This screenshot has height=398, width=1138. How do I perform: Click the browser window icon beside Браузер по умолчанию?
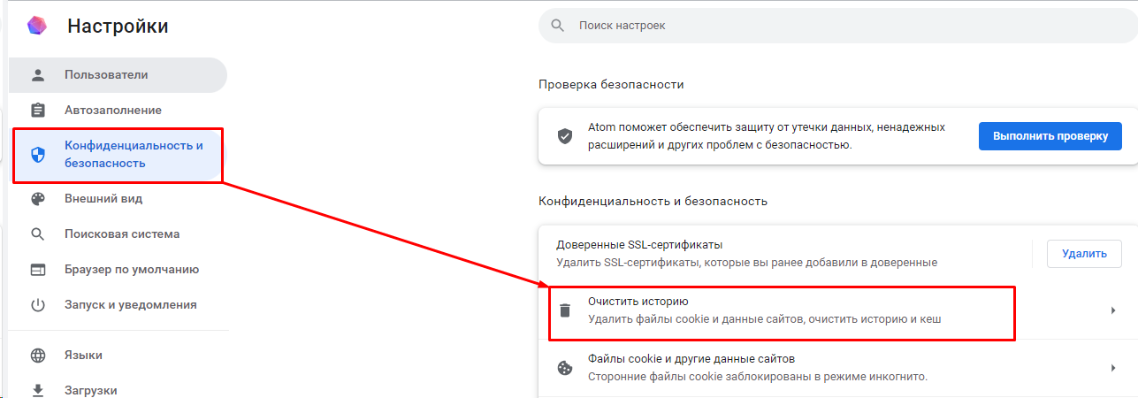pyautogui.click(x=37, y=270)
